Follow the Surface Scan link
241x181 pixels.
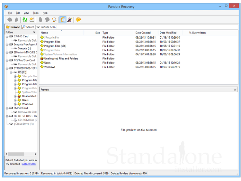[29, 164]
